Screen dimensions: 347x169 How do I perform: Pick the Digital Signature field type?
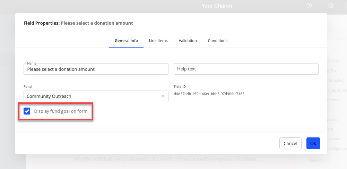click(x=336, y=149)
